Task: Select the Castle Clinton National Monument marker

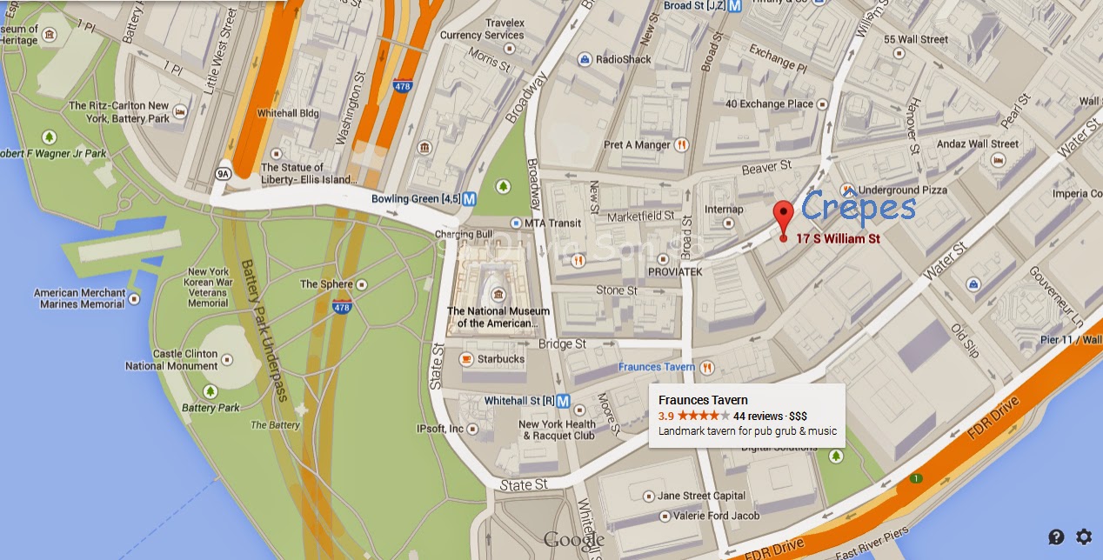Action: tap(226, 360)
